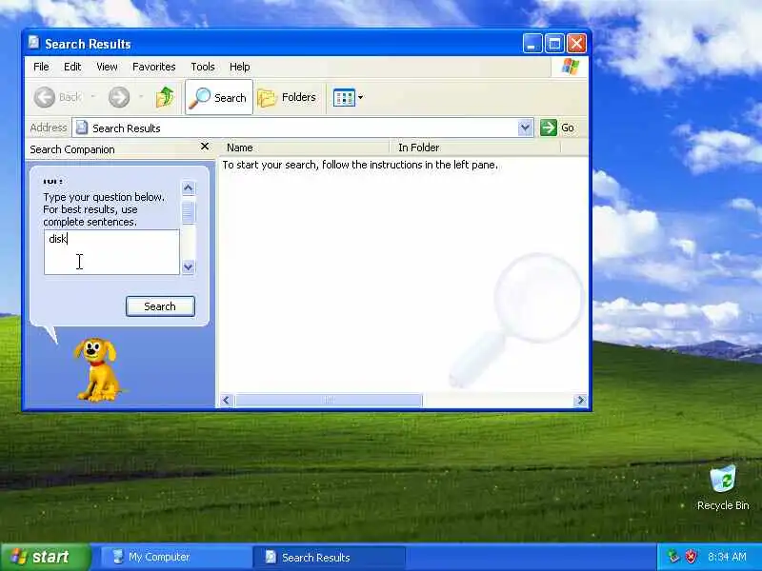The width and height of the screenshot is (762, 571).
Task: Close the Search Companion pane
Action: coord(205,147)
